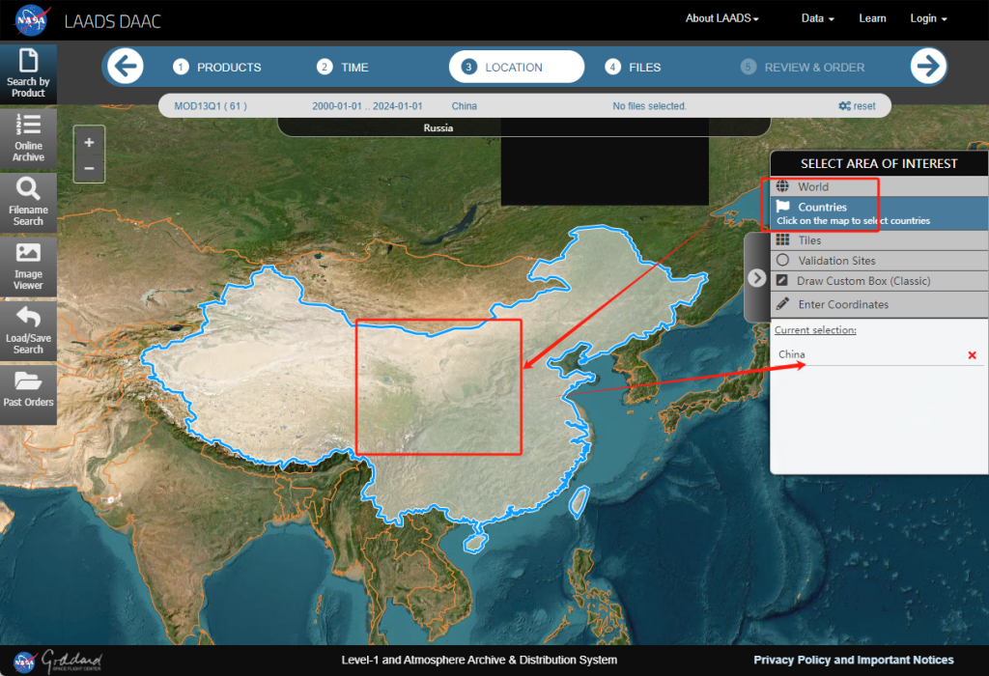Click the NASA Goddard logo in footer
The height and width of the screenshot is (676, 989).
tap(57, 661)
